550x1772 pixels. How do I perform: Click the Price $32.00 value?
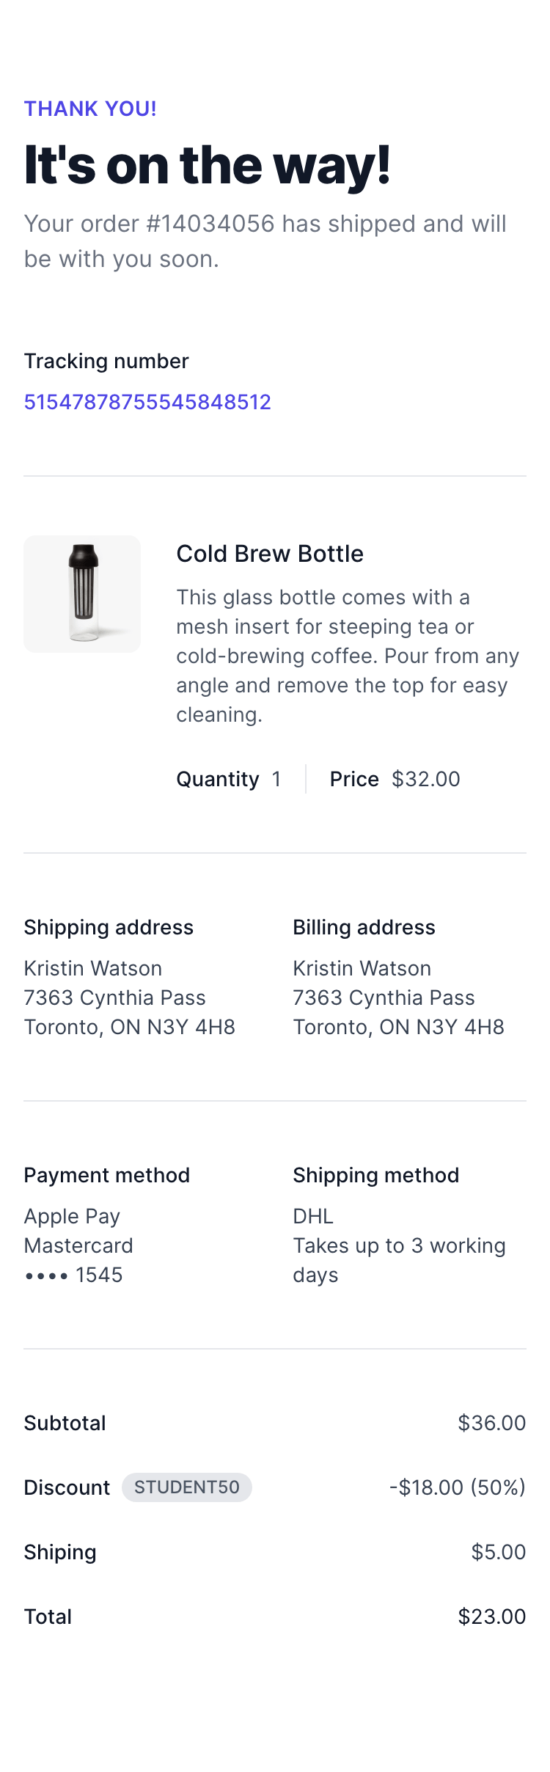tap(426, 779)
